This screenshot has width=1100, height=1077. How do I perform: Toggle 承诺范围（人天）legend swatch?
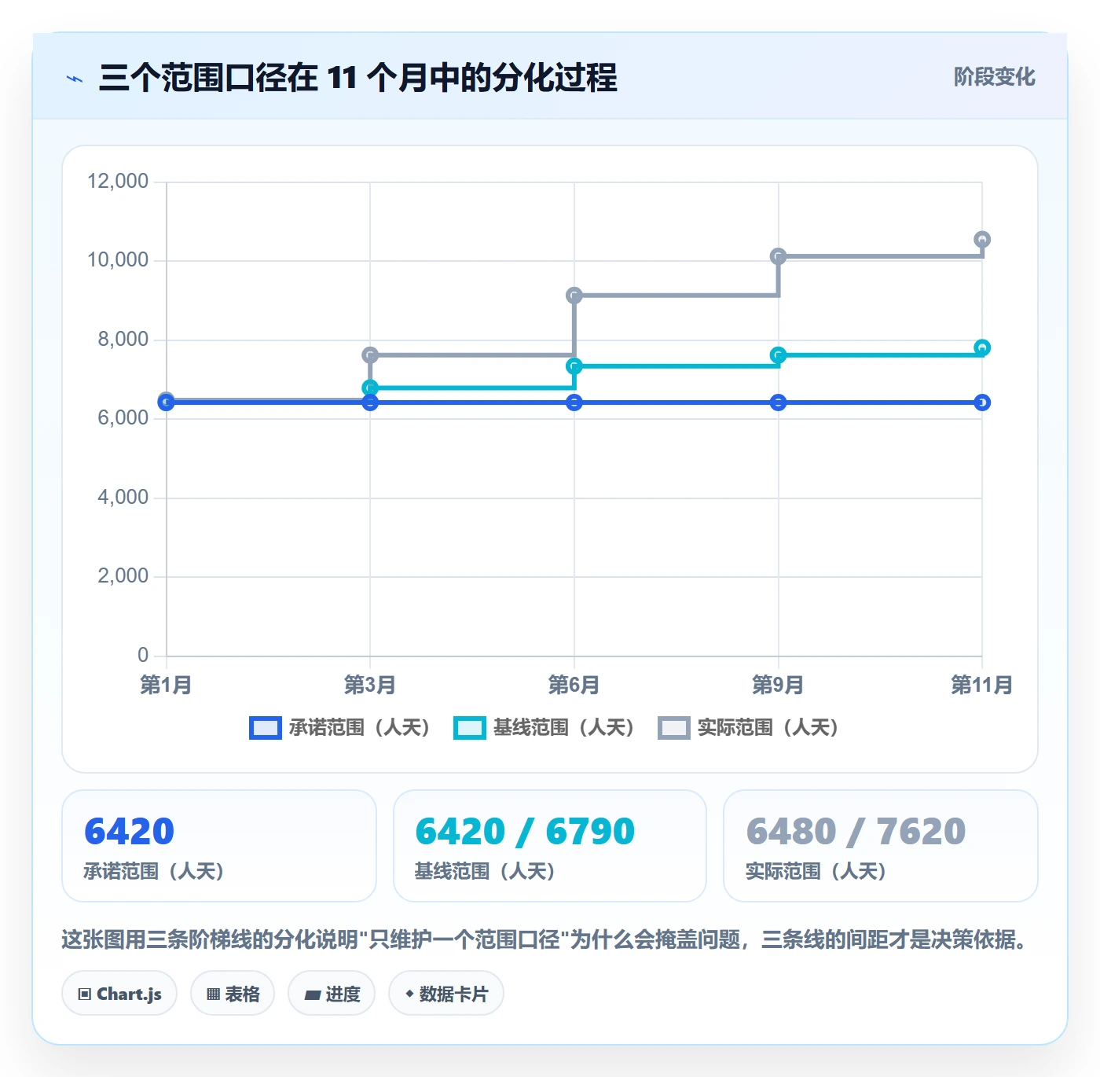[x=265, y=728]
